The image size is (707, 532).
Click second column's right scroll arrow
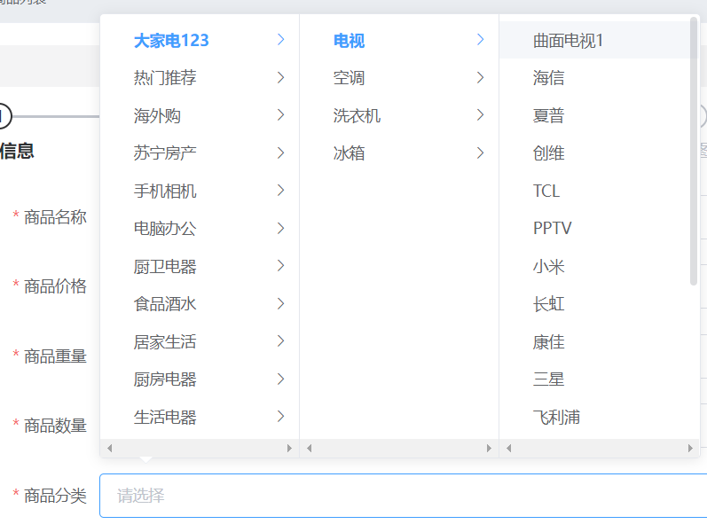pos(489,448)
